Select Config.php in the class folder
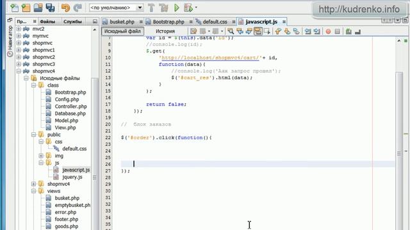This screenshot has width=410, height=230. [67, 100]
